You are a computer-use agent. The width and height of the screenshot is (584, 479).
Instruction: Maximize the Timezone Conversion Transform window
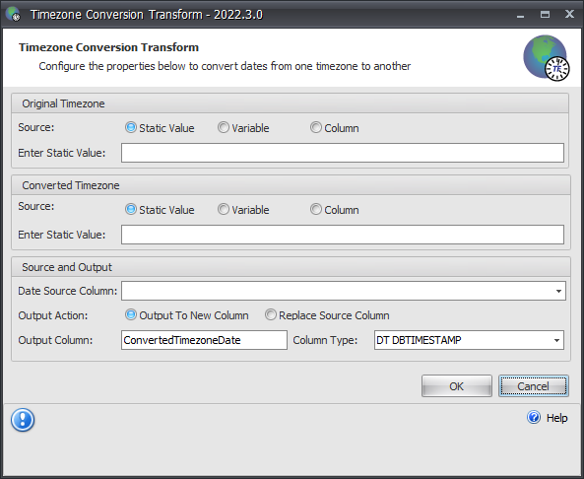[x=545, y=14]
